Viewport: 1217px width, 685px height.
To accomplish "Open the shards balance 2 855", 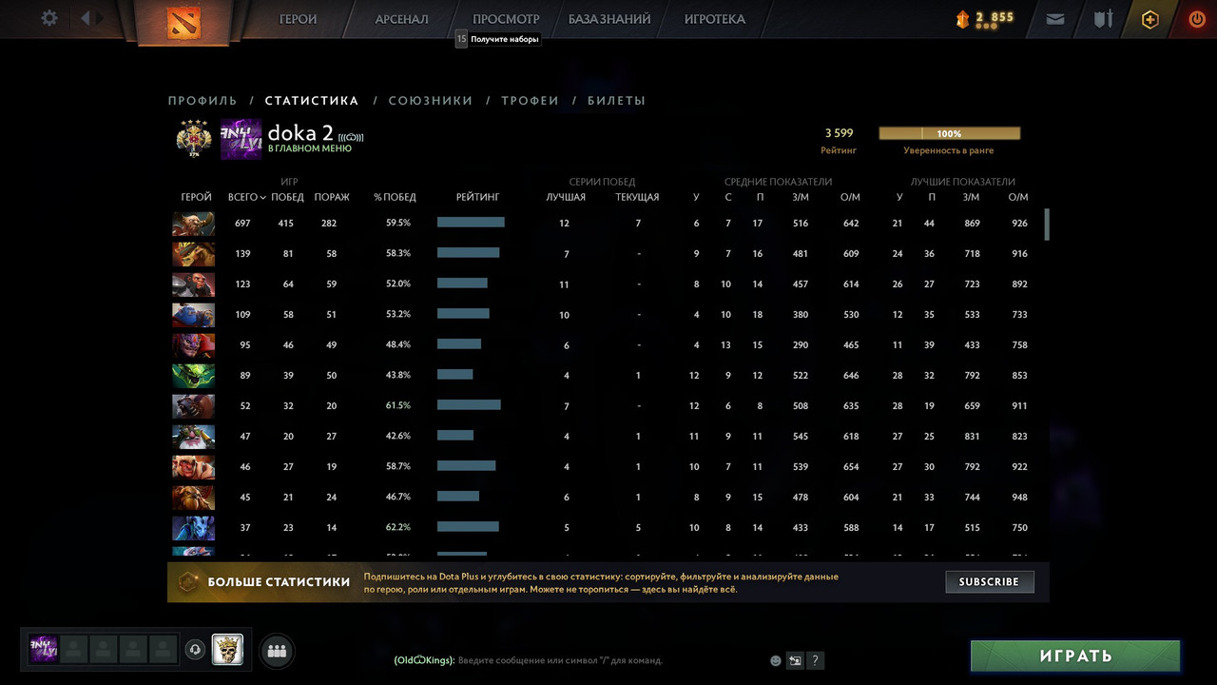I will point(984,18).
